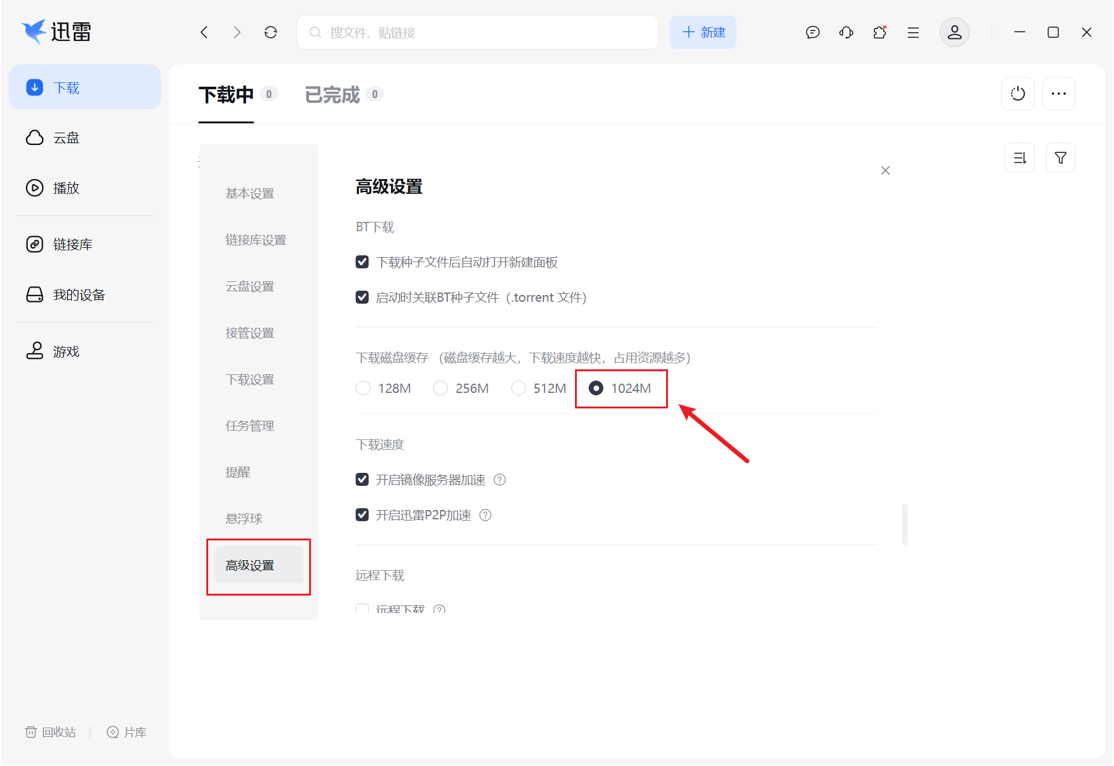Viewport: 1114px width, 766px height.
Task: Select 1024M disk cache option
Action: click(x=596, y=388)
